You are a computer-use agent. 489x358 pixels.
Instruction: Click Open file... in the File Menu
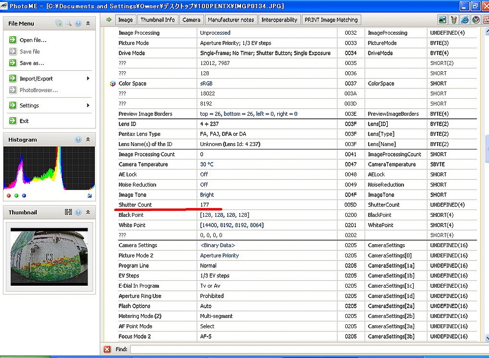[33, 40]
